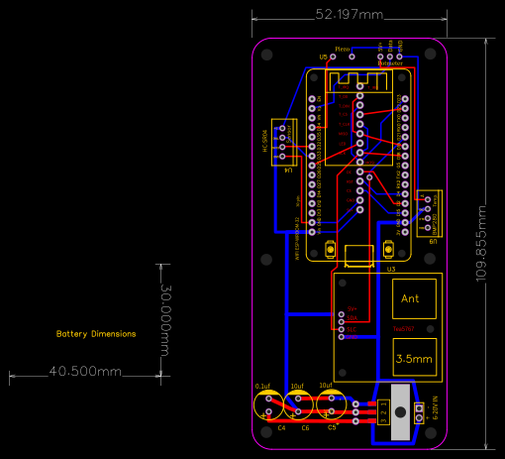Click the top-left board mounting hole
This screenshot has height=459, width=505.
tap(266, 55)
